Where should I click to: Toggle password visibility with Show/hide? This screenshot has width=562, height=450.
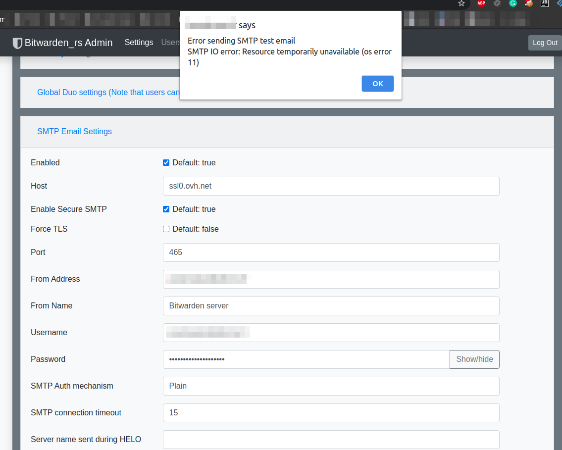[474, 359]
